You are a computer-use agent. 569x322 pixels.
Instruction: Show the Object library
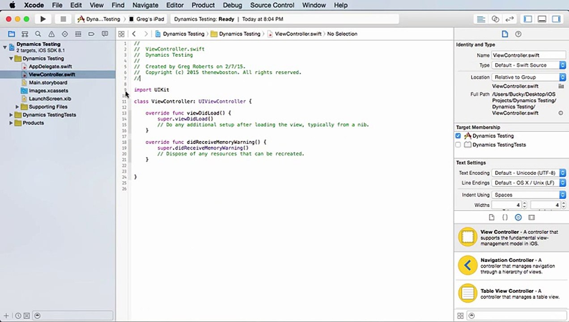tap(518, 217)
